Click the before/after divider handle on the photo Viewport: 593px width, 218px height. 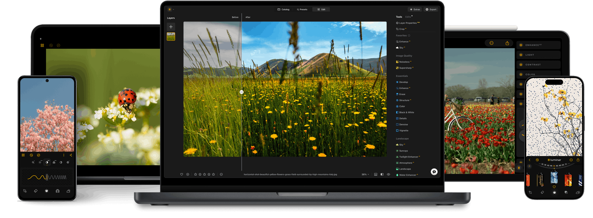(x=242, y=92)
